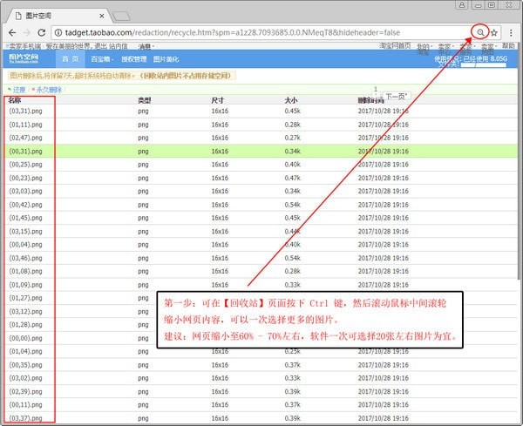This screenshot has height=426, width=523.
Task: Click the recycle-bin 7-day retention notice
Action: 122,76
